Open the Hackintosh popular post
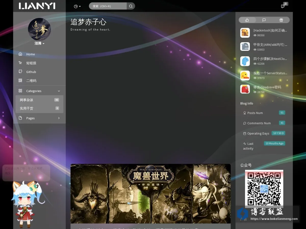The image size is (306, 229). [x=270, y=31]
